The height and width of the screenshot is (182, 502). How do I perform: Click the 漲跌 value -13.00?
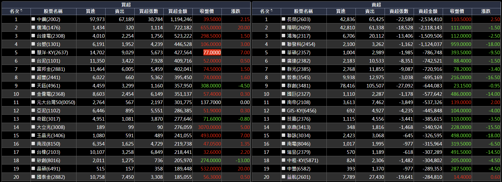pyautogui.click(x=243, y=160)
